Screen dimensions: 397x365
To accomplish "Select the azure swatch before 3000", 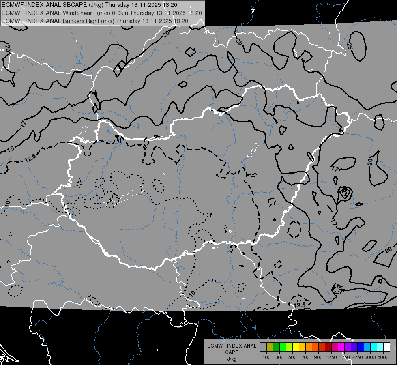I will tap(367, 347).
